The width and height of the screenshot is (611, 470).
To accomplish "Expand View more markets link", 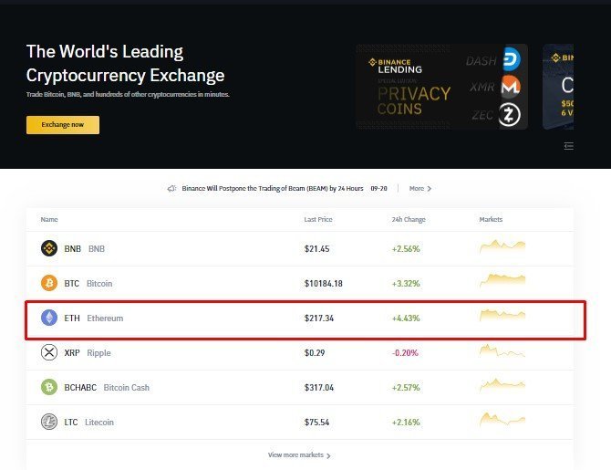I will pyautogui.click(x=299, y=455).
